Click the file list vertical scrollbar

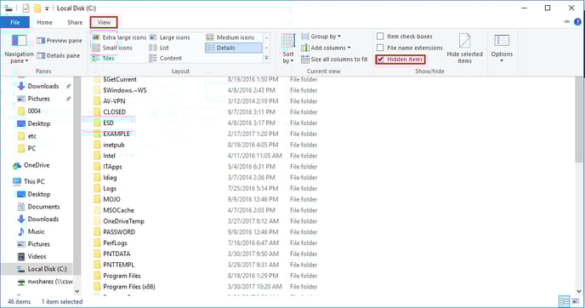(x=579, y=119)
